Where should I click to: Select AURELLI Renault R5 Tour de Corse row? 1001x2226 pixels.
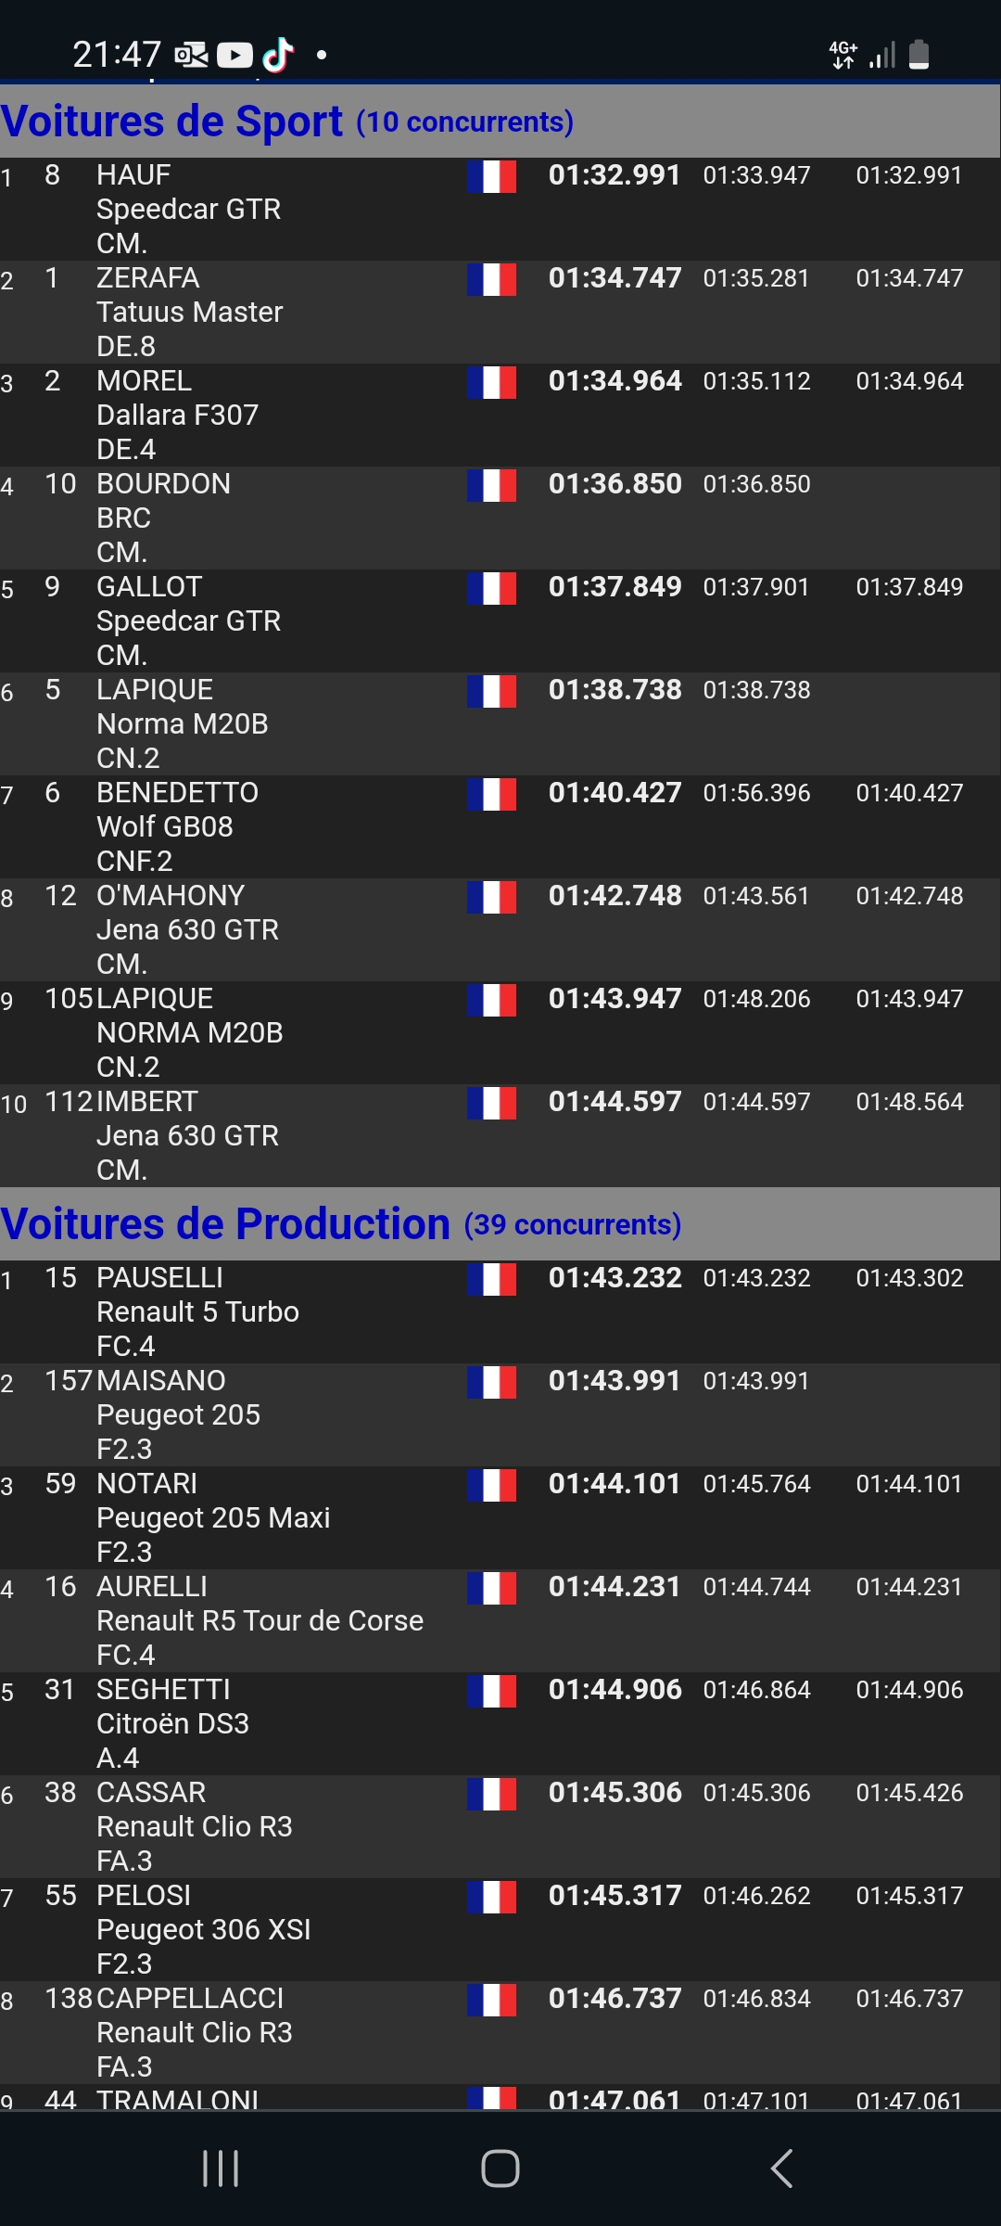(500, 1620)
